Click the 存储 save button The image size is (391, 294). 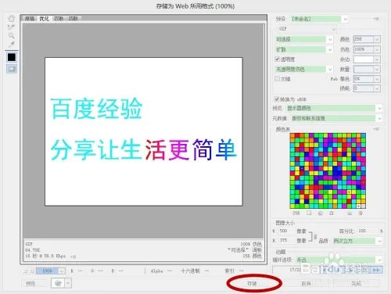point(252,283)
